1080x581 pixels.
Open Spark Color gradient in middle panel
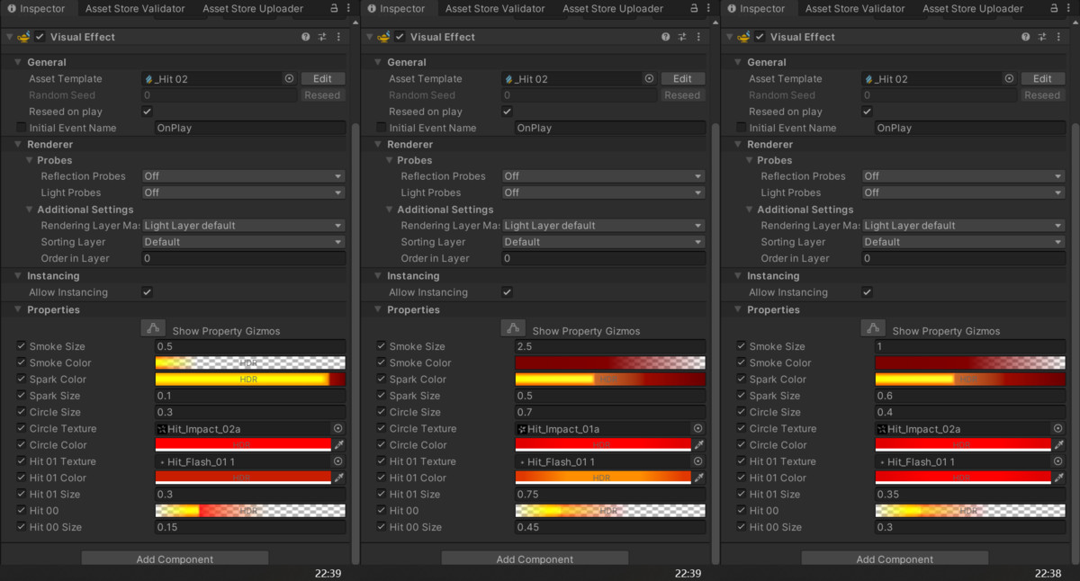[x=610, y=380]
